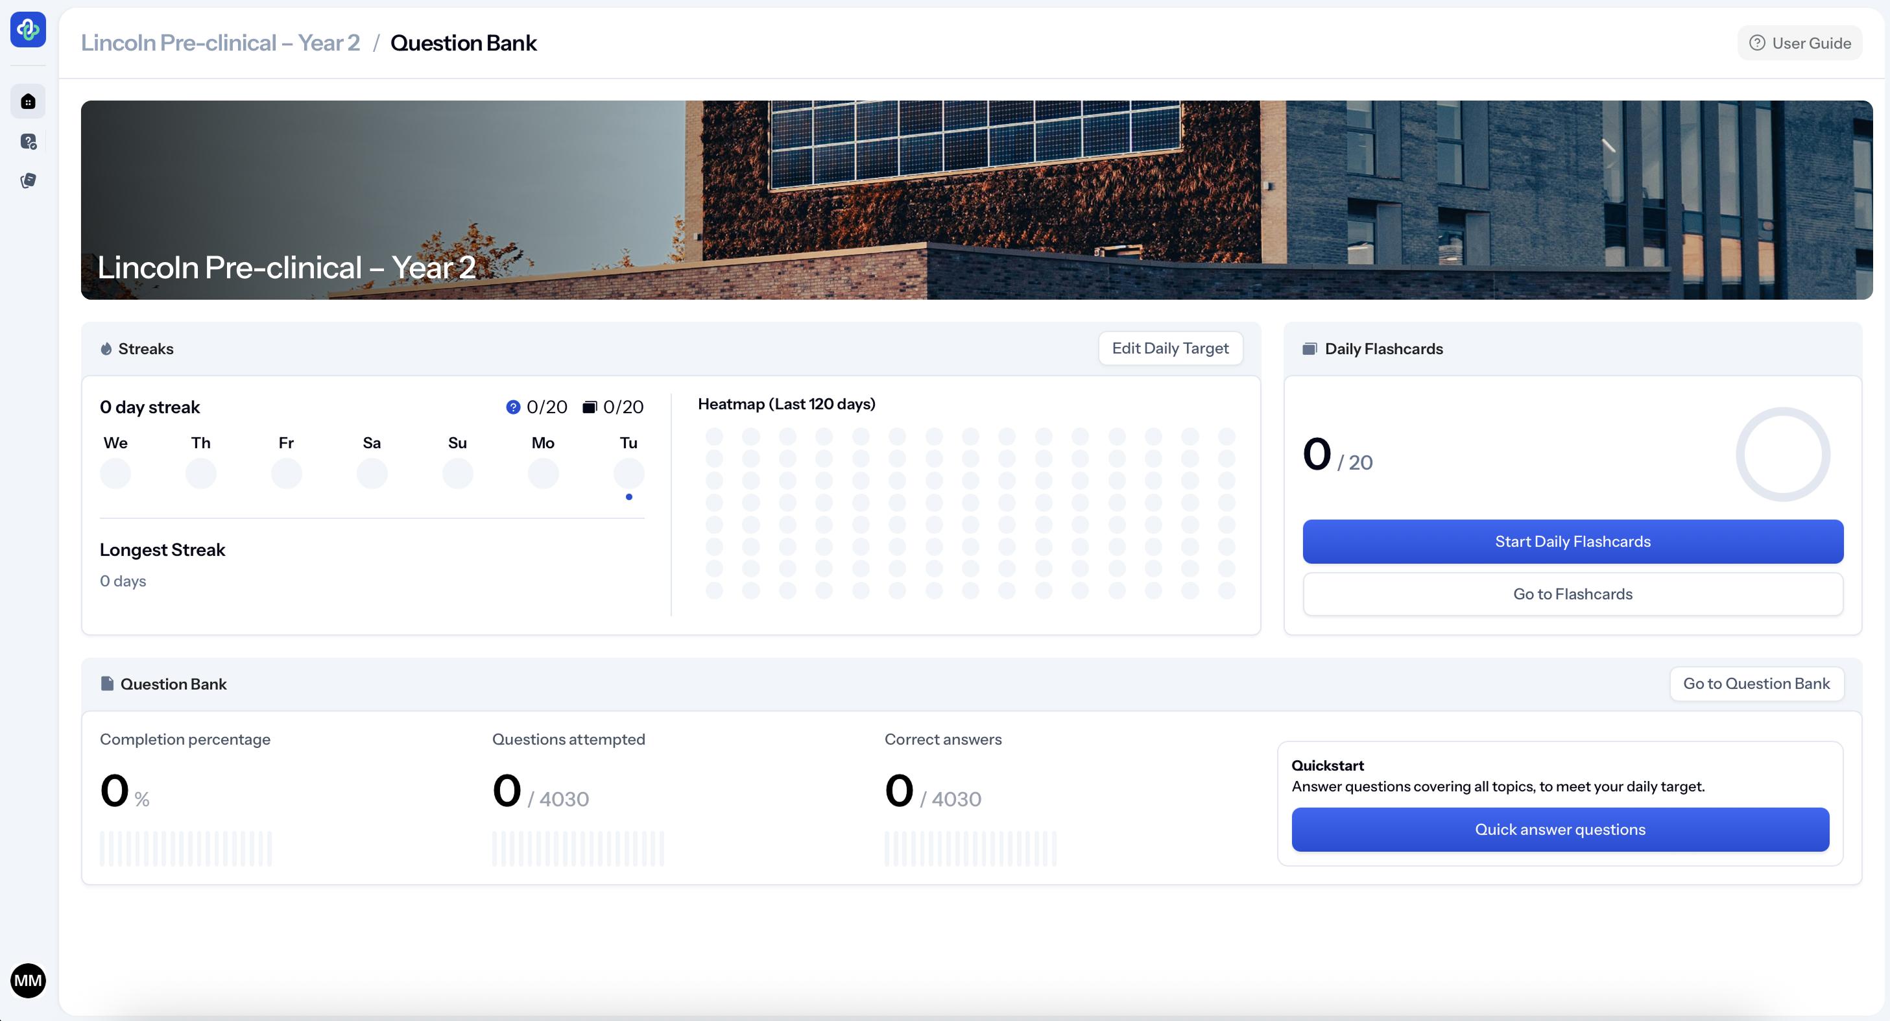
Task: Click the daily flashcards progress ring
Action: pyautogui.click(x=1782, y=454)
